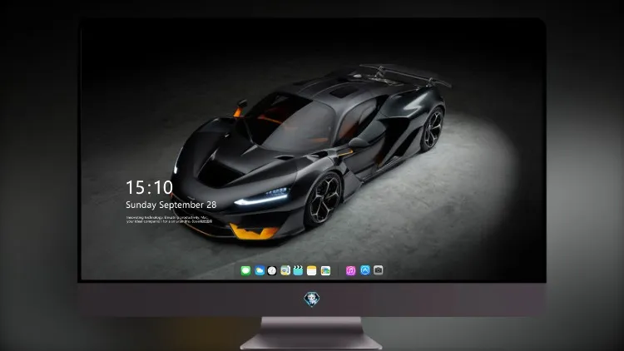Launch the teal clapperboard video app

(298, 270)
